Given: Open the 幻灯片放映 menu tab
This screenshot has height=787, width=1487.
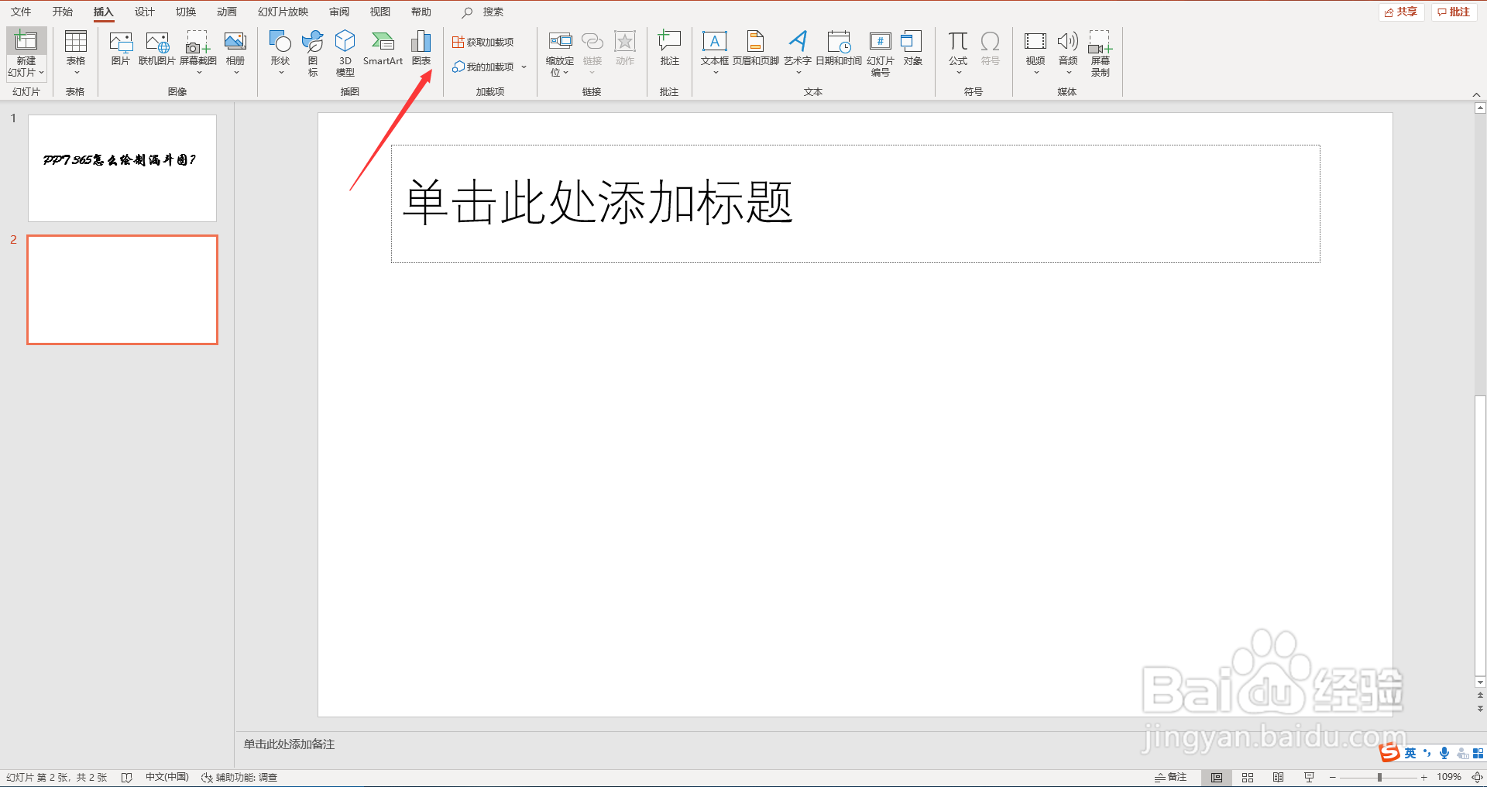Looking at the screenshot, I should (282, 12).
